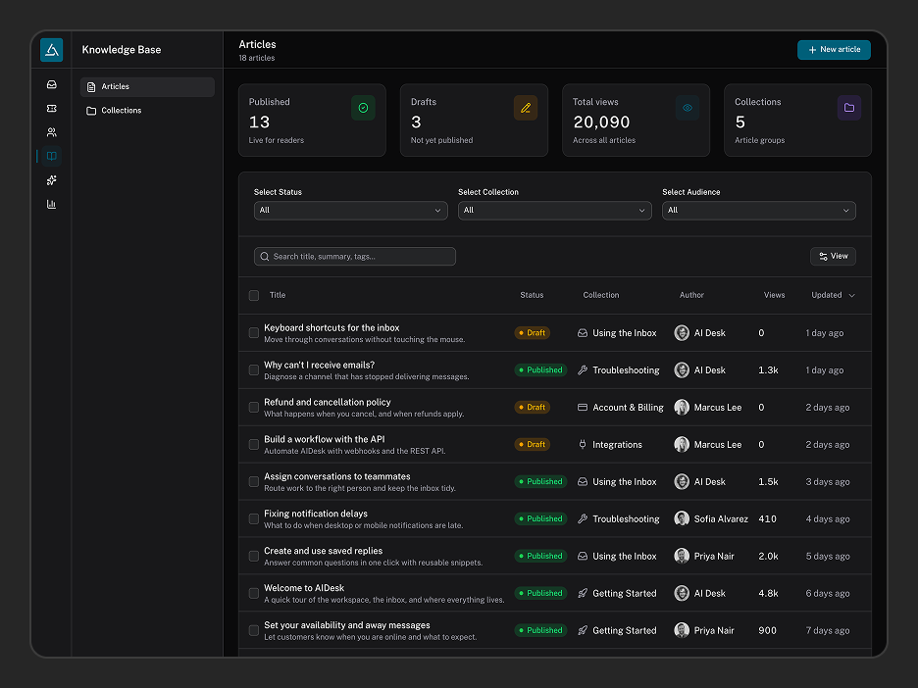The width and height of the screenshot is (918, 688).
Task: Check Create and use saved replies row
Action: [253, 556]
